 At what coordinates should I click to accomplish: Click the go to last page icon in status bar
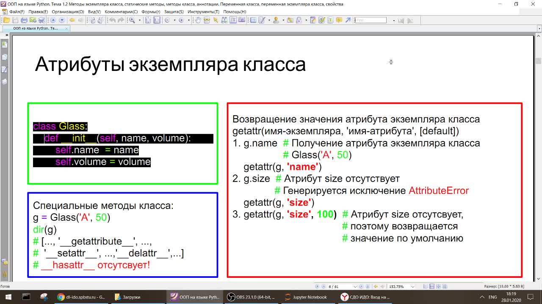click(x=368, y=286)
